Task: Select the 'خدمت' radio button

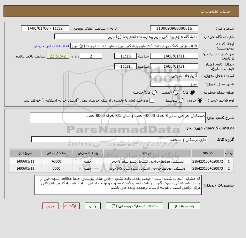Action: tap(176, 92)
